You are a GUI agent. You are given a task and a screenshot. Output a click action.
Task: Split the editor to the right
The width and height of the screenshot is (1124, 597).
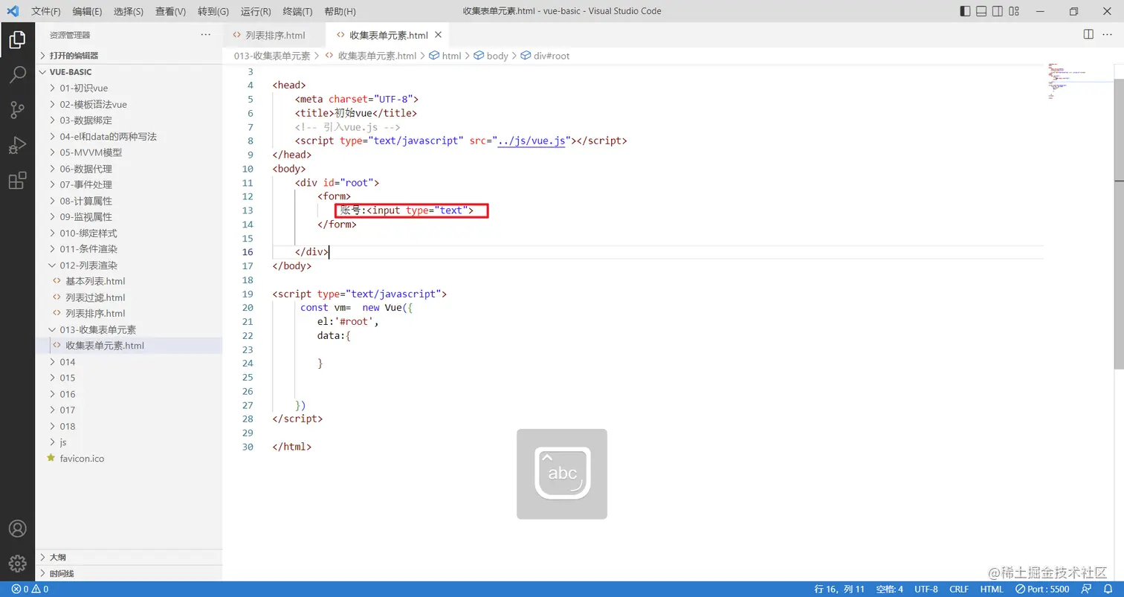click(x=1088, y=35)
